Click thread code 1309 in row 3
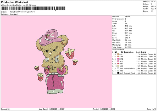 138,59
